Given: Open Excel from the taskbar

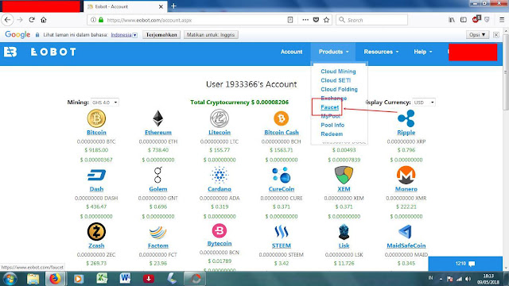Looking at the screenshot, I should pos(102,279).
